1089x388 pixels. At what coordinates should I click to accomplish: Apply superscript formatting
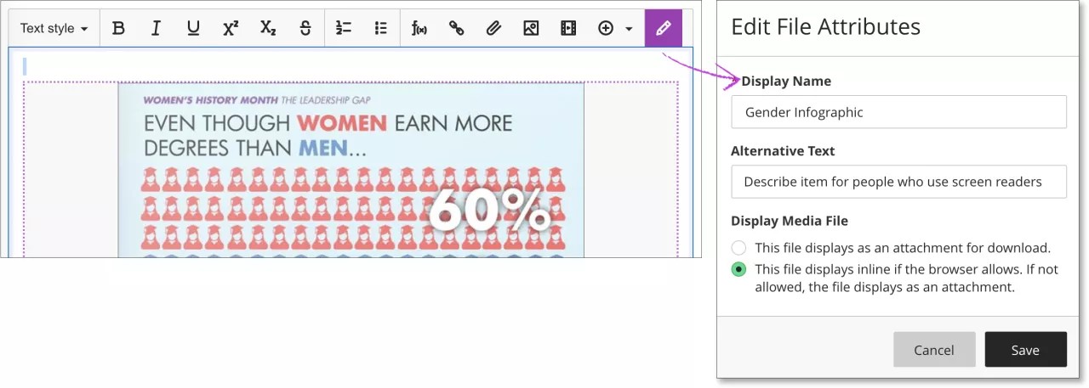231,28
